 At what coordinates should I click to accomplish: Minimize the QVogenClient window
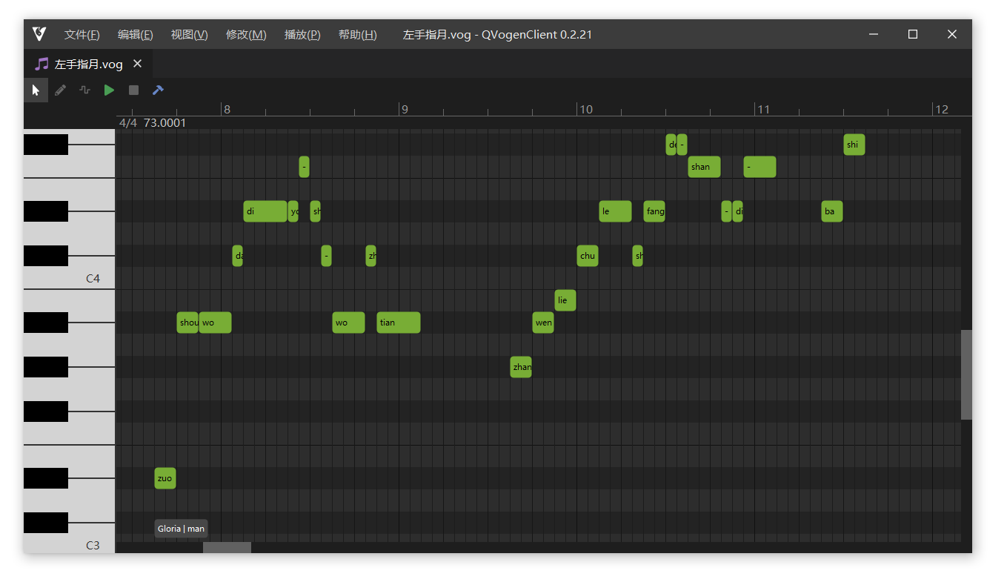[874, 34]
